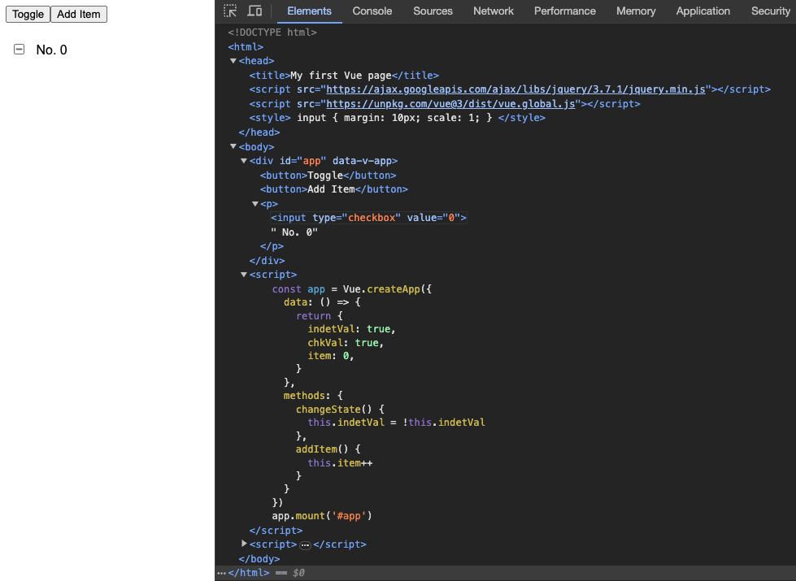Viewport: 796px width, 581px height.
Task: Click the changeState() method line
Action: tap(340, 409)
